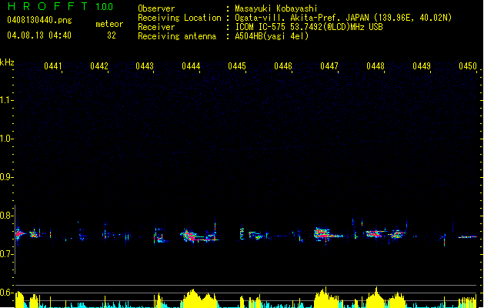Click the 0450 time marker
Viewport: 484px width, 308px height.
tap(468, 66)
